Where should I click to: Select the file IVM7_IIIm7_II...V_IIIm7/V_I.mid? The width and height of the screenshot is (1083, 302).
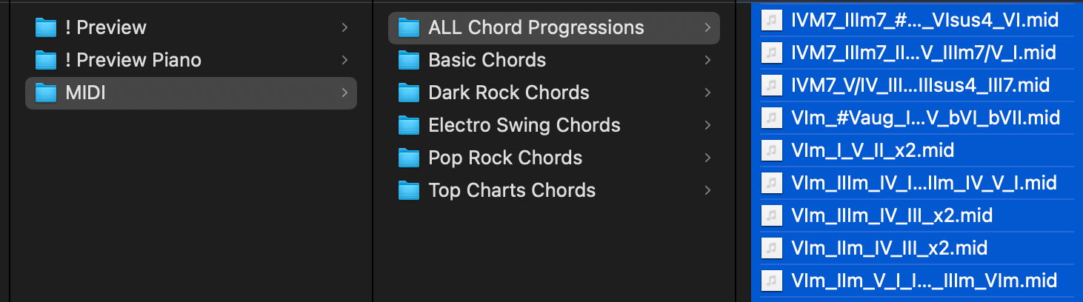coord(923,53)
